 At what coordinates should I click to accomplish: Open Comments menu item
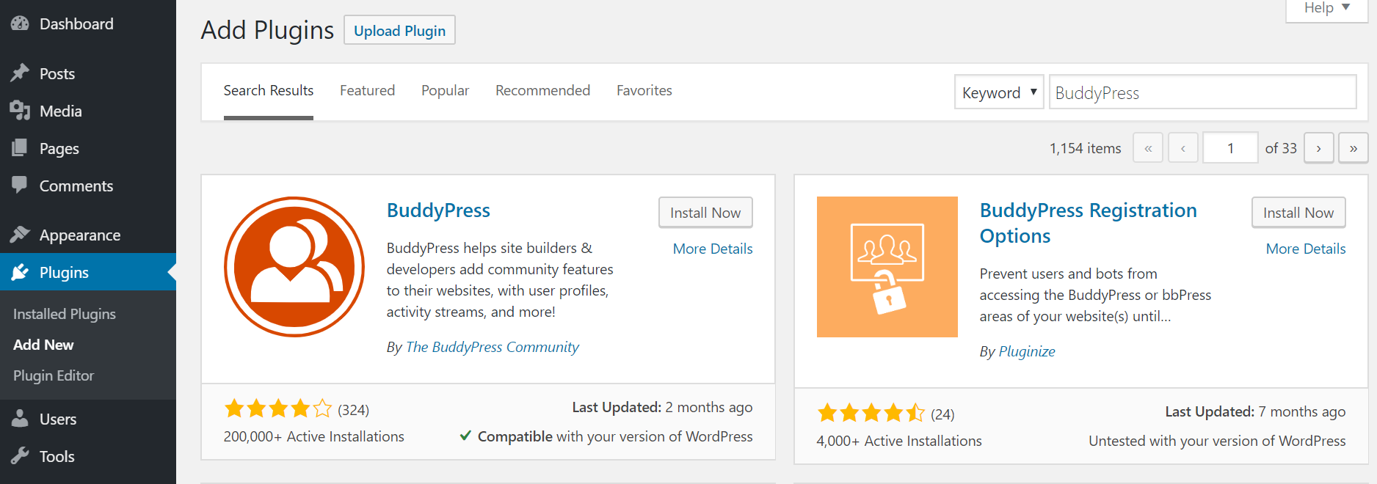click(88, 186)
